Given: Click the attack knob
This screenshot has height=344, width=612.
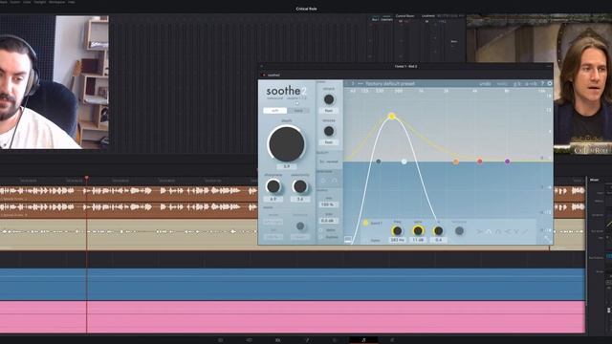Looking at the screenshot, I should tap(329, 99).
